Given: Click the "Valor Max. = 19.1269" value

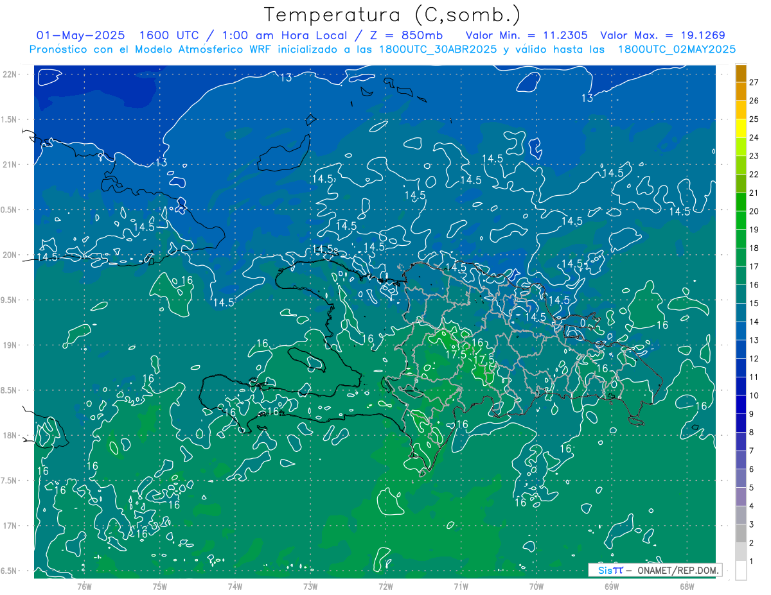Looking at the screenshot, I should pos(663,35).
